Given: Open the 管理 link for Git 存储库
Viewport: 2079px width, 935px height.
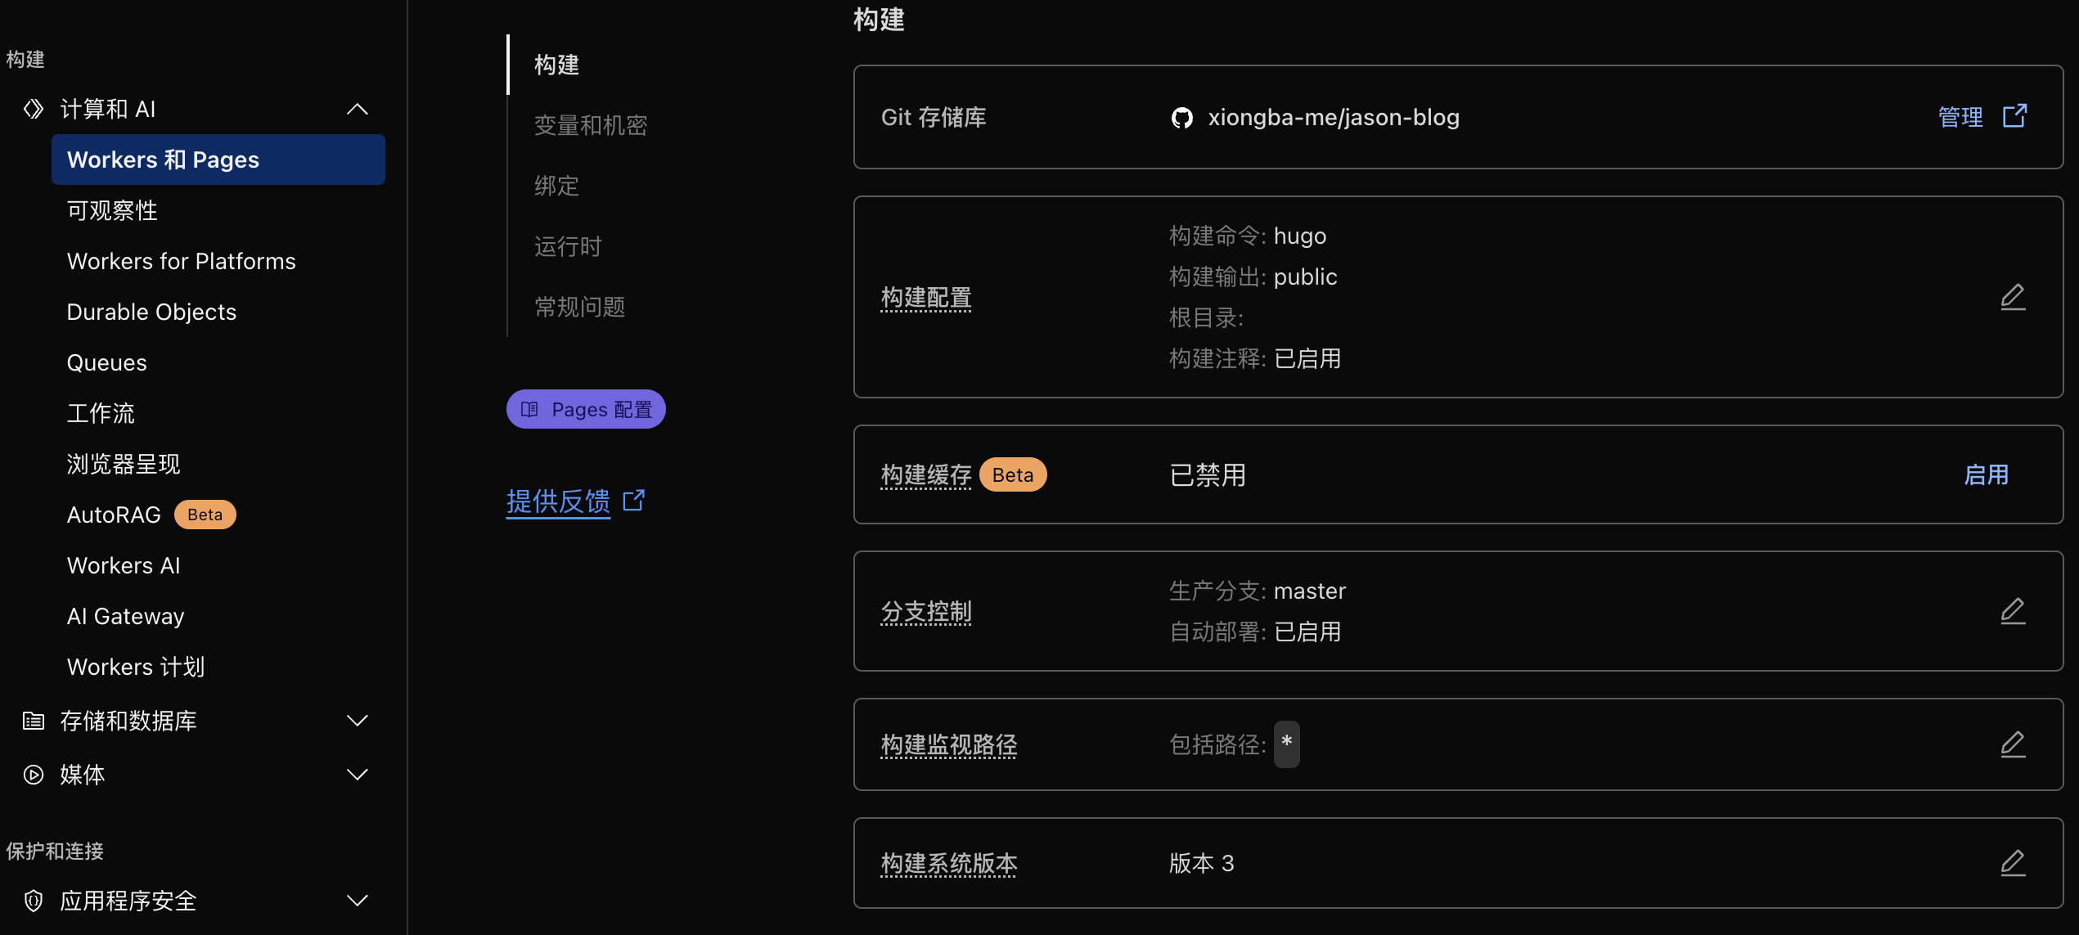Looking at the screenshot, I should [1960, 118].
